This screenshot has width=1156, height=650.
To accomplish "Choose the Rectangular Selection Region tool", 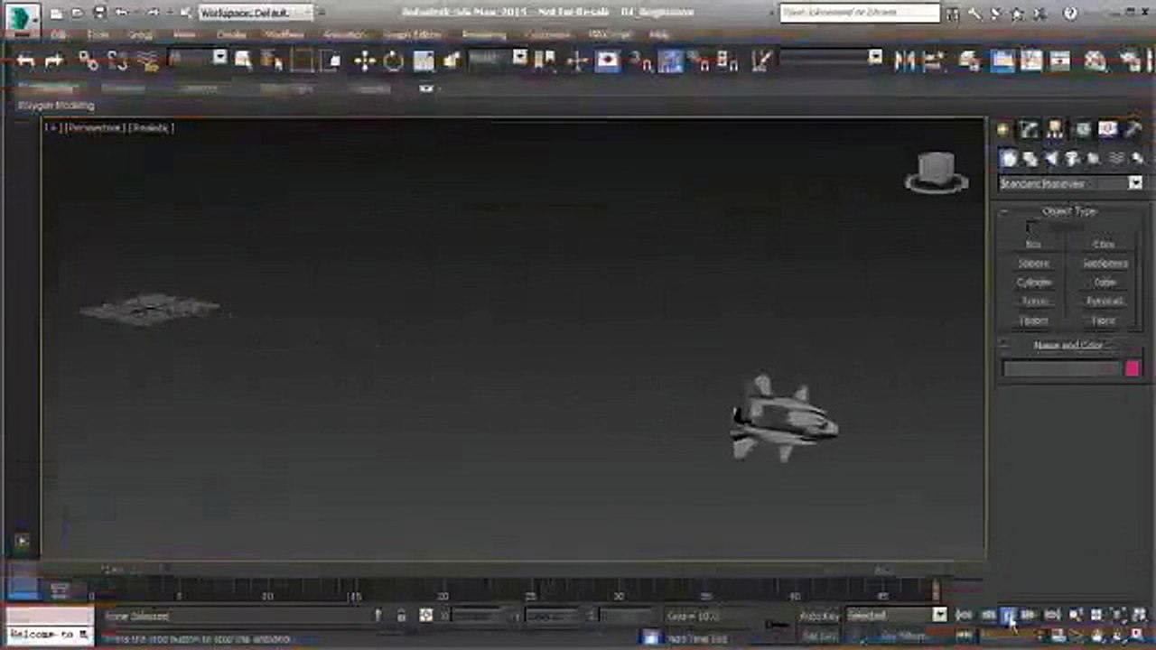I will coord(302,60).
